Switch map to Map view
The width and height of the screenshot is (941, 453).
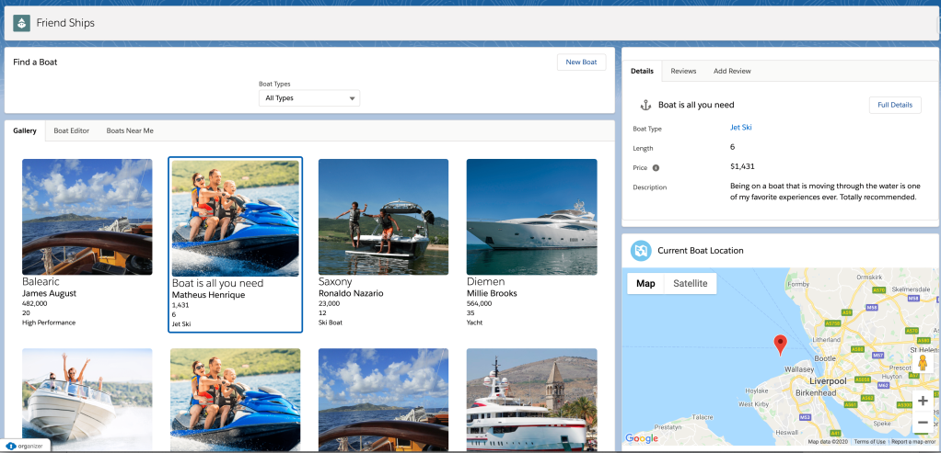[x=645, y=283]
